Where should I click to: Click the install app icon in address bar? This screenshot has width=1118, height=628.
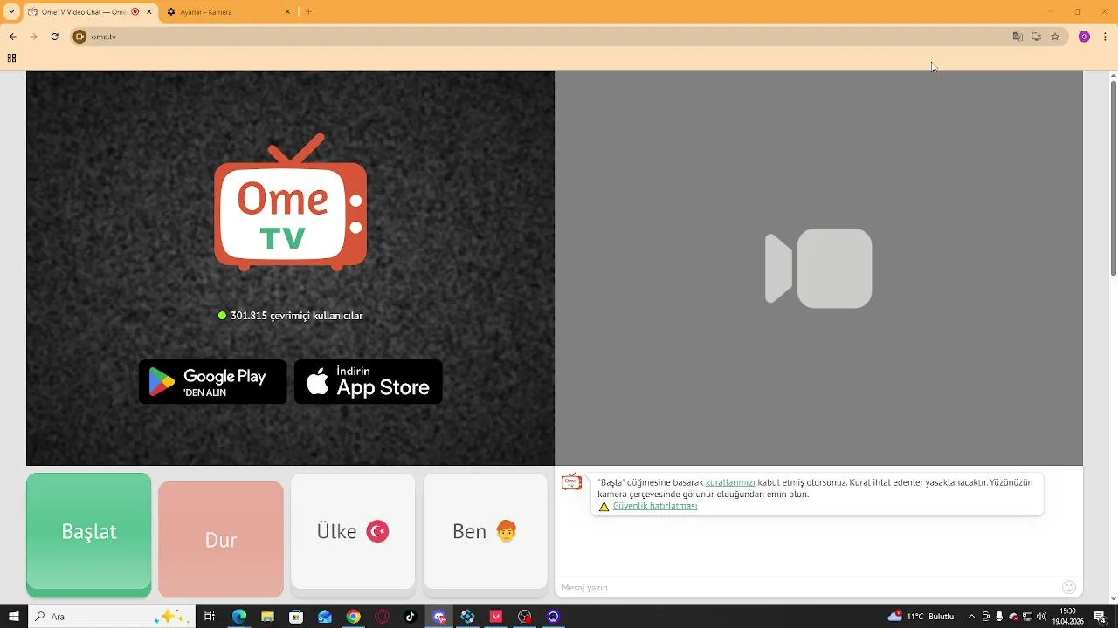1036,37
